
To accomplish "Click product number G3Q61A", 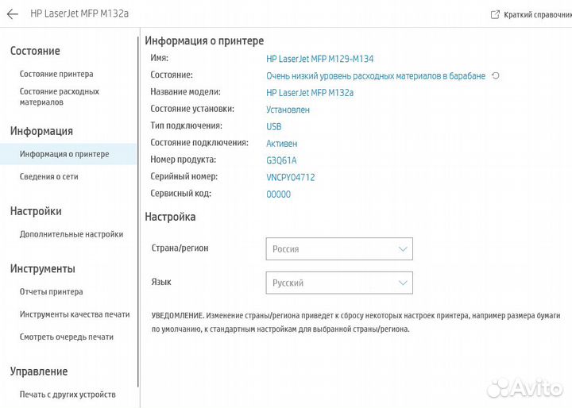I will [281, 160].
